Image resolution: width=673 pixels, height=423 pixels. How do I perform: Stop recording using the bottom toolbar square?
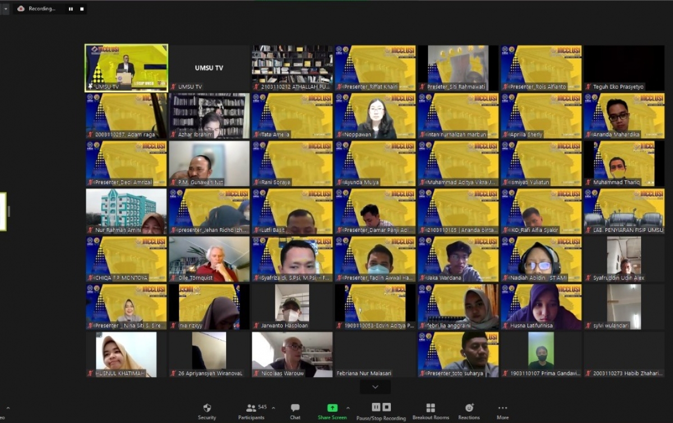pyautogui.click(x=386, y=407)
